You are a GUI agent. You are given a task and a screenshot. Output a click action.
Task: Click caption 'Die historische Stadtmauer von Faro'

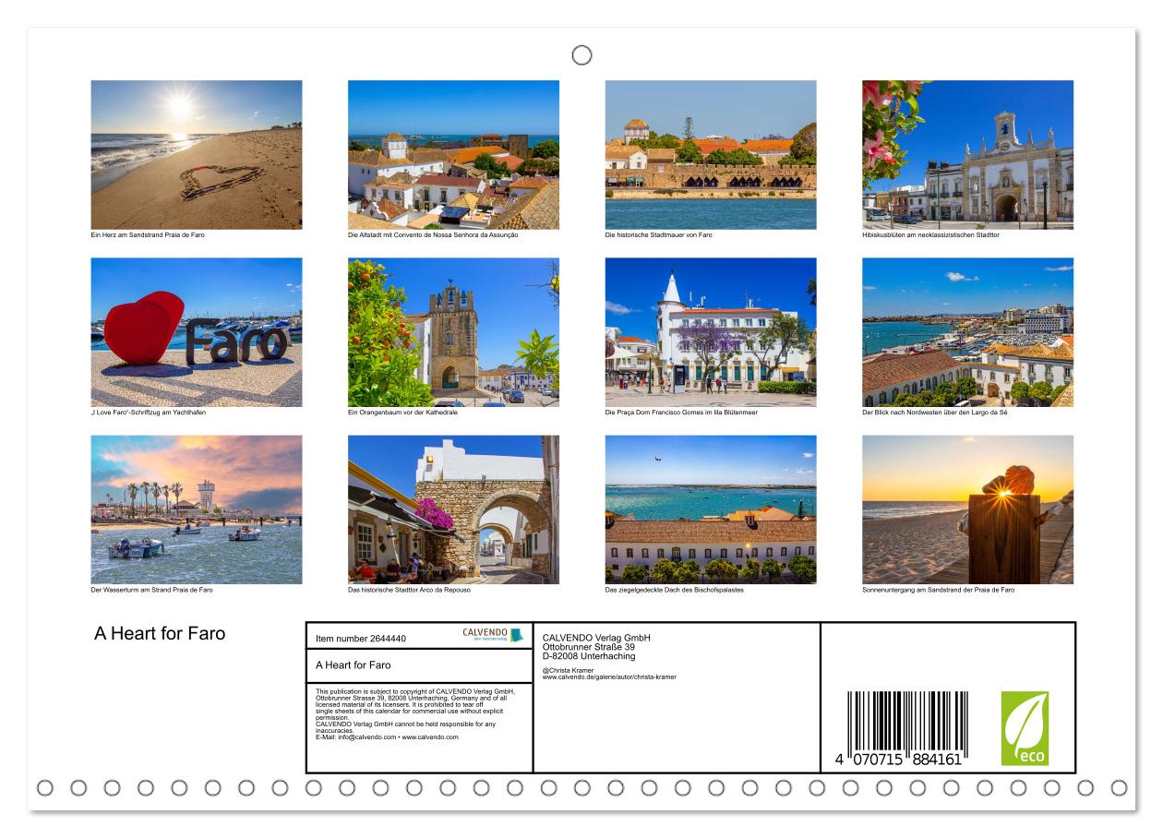pos(659,235)
